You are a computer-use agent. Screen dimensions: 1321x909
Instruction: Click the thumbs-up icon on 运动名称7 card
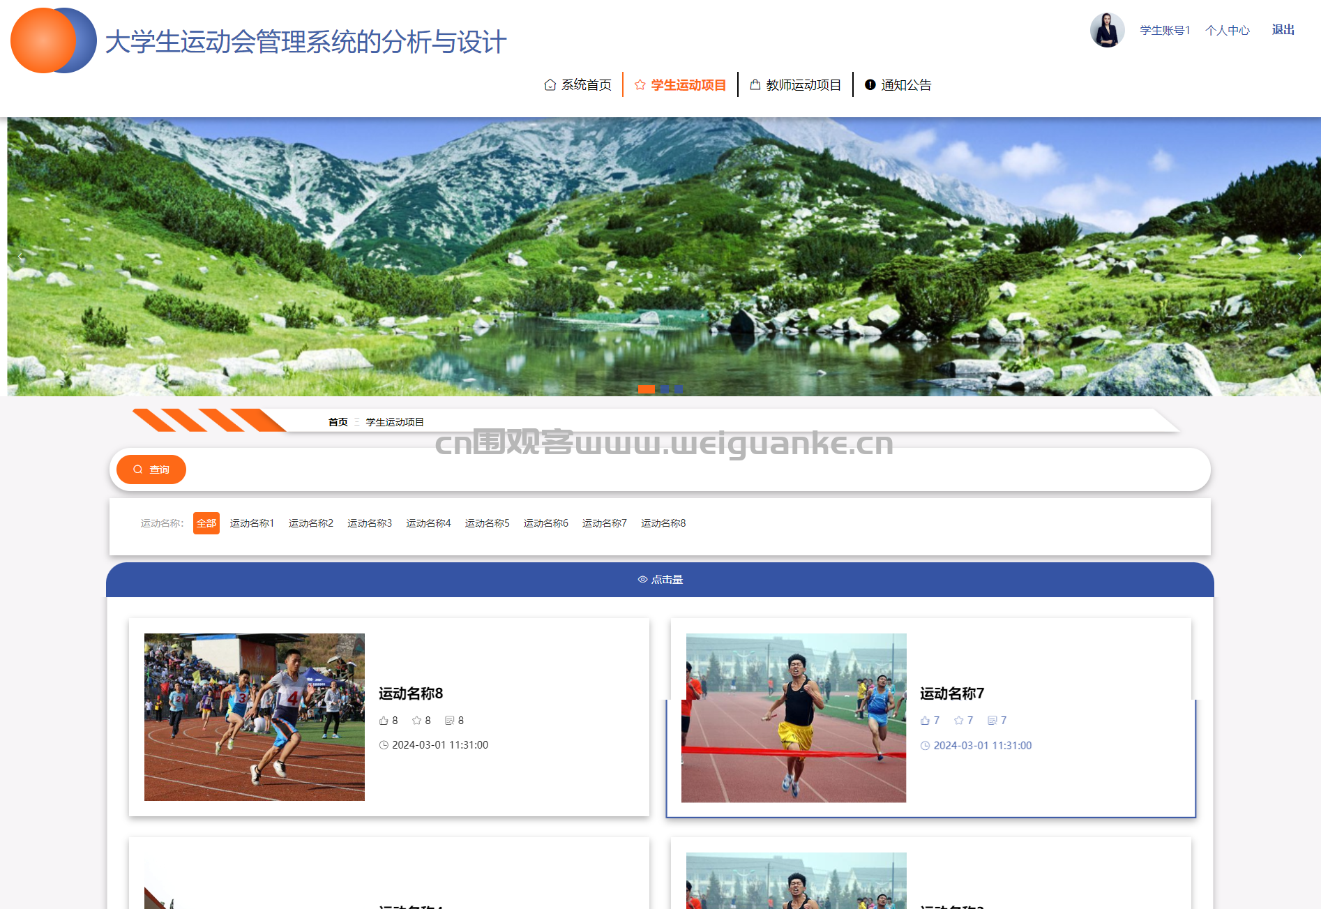click(925, 721)
